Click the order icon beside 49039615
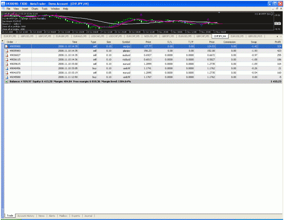Screen dimensions: 284x220 (6, 64)
